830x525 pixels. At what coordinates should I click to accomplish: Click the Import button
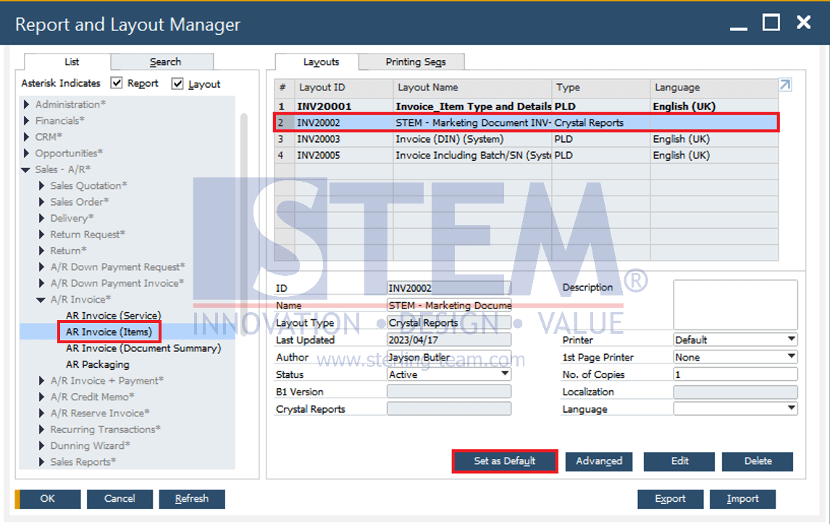[742, 498]
